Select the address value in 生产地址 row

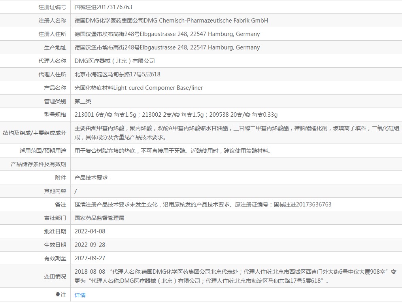click(x=167, y=47)
